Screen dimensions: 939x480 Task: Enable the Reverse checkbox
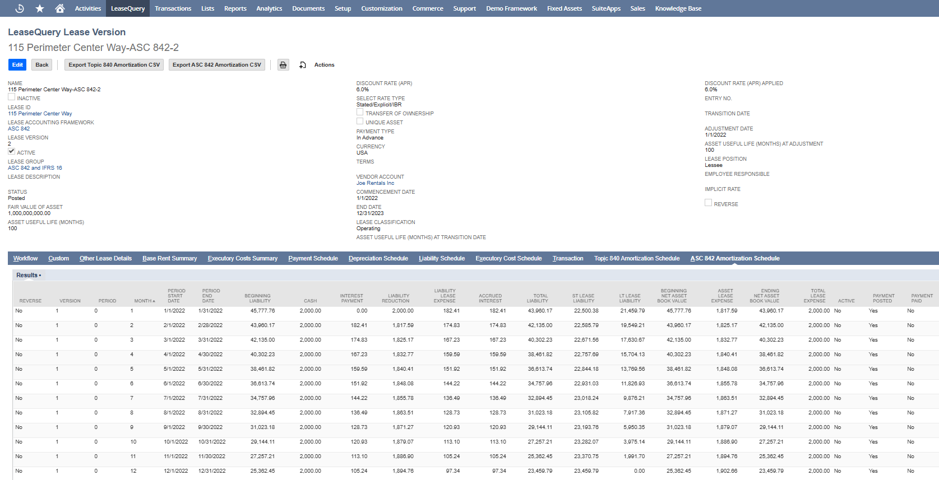click(708, 203)
